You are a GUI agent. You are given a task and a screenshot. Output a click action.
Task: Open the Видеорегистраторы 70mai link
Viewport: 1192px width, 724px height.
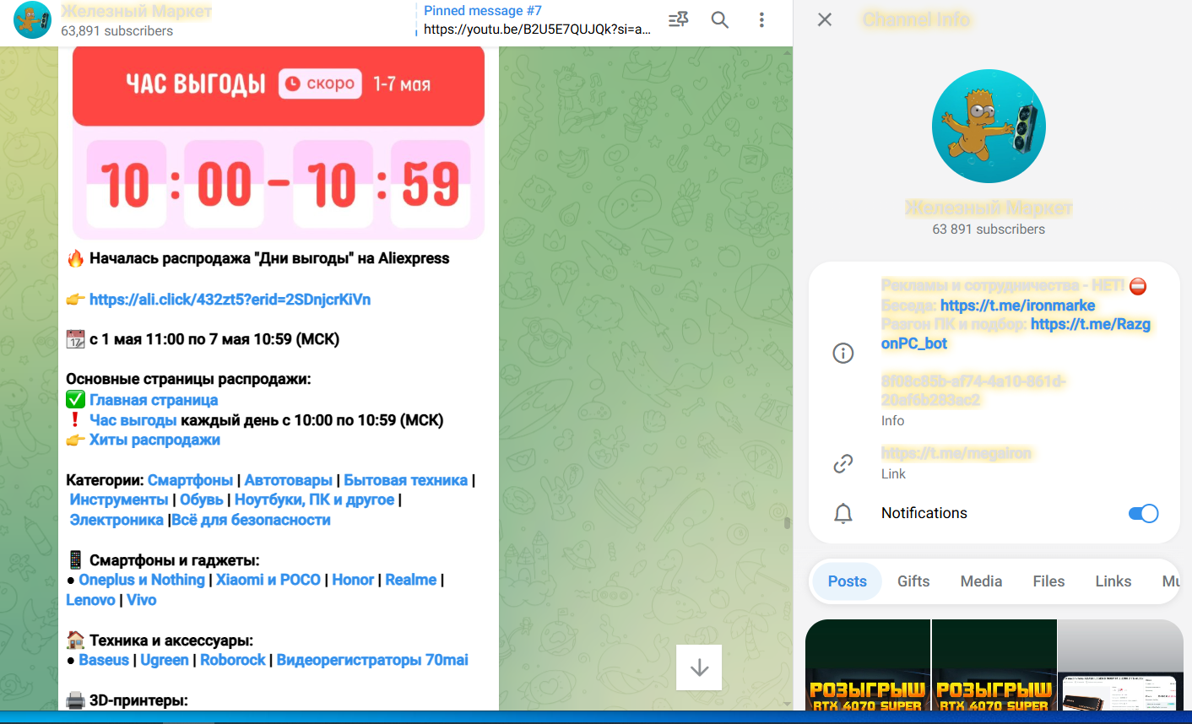pyautogui.click(x=372, y=660)
